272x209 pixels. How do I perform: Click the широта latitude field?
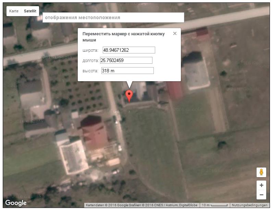coord(129,50)
